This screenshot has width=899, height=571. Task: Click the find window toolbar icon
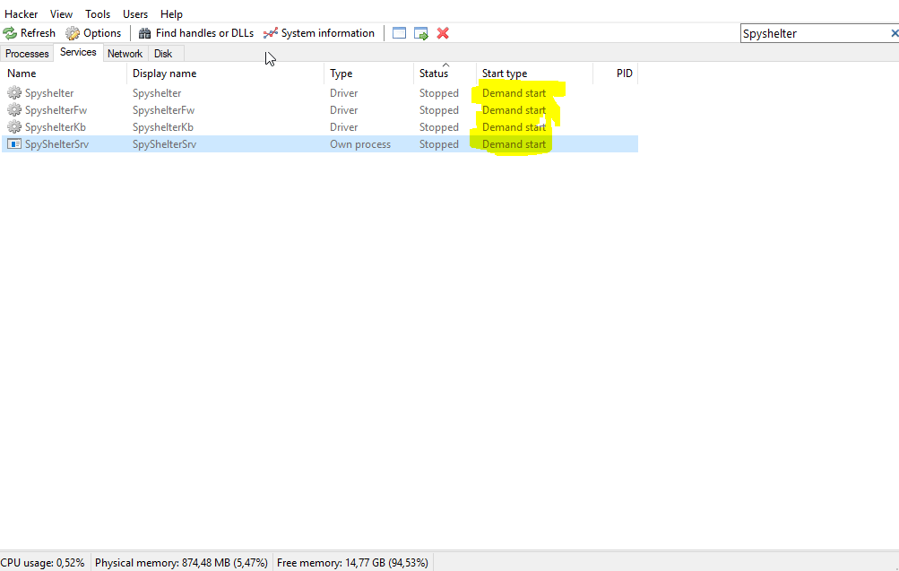tap(399, 33)
